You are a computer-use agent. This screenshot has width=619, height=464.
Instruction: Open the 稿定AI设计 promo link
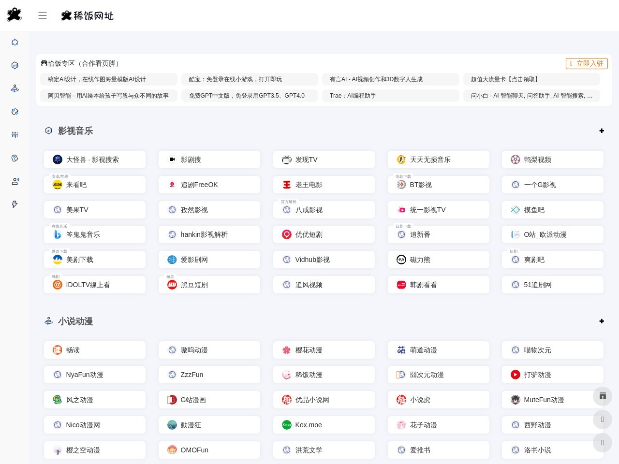click(109, 79)
